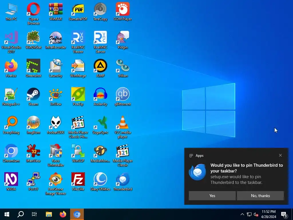The width and height of the screenshot is (293, 220).
Task: Click the Steam desktop icon
Action: (x=33, y=97)
